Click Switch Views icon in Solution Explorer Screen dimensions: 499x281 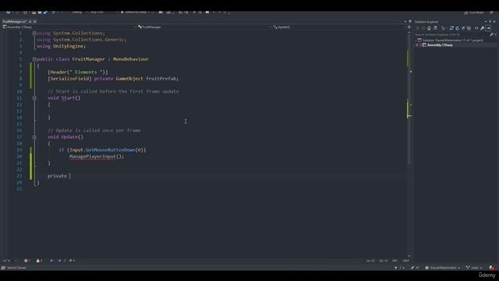(x=435, y=28)
